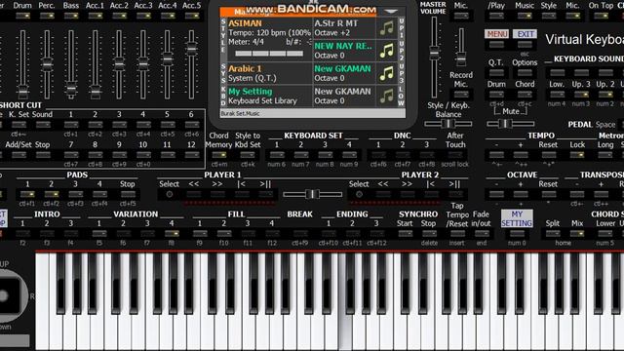Trigger Pad 3 button
624x351 pixels.
[76, 194]
